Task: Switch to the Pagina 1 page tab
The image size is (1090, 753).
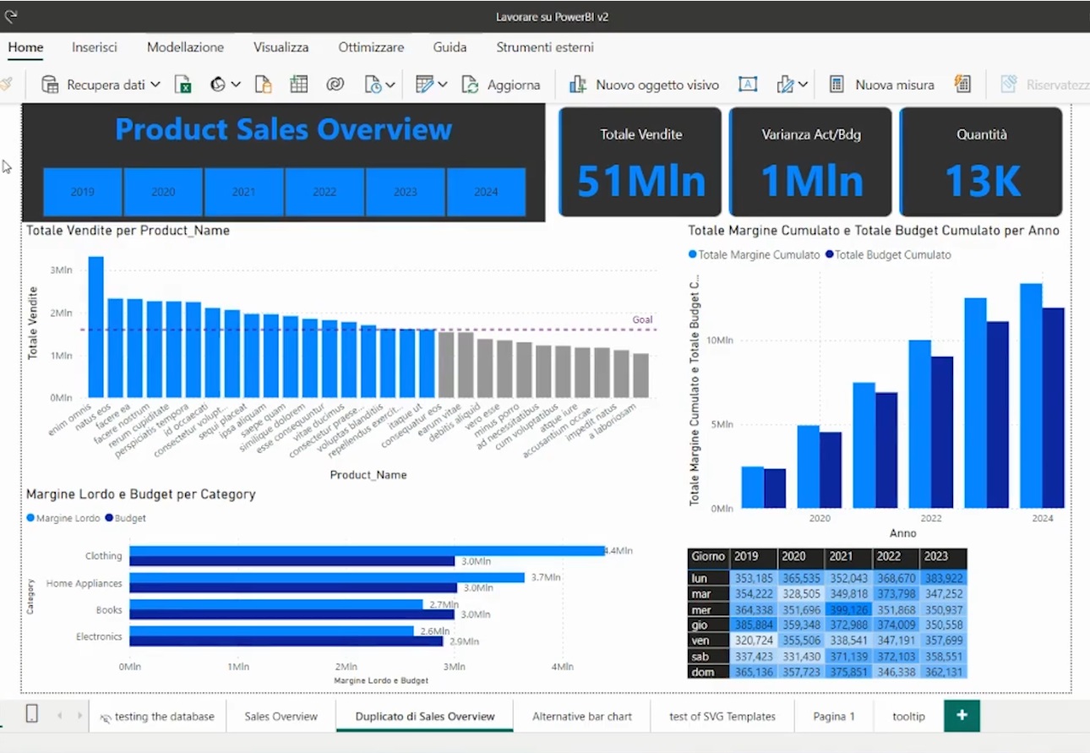Action: point(834,716)
